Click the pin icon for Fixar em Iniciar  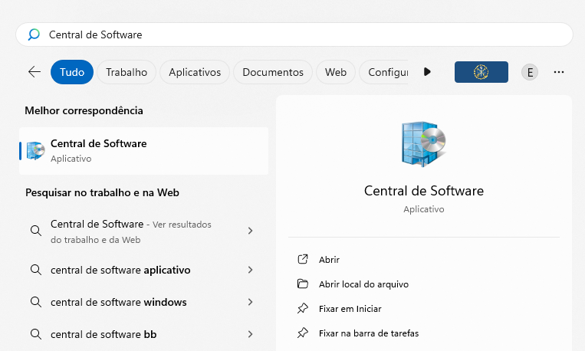coord(303,309)
